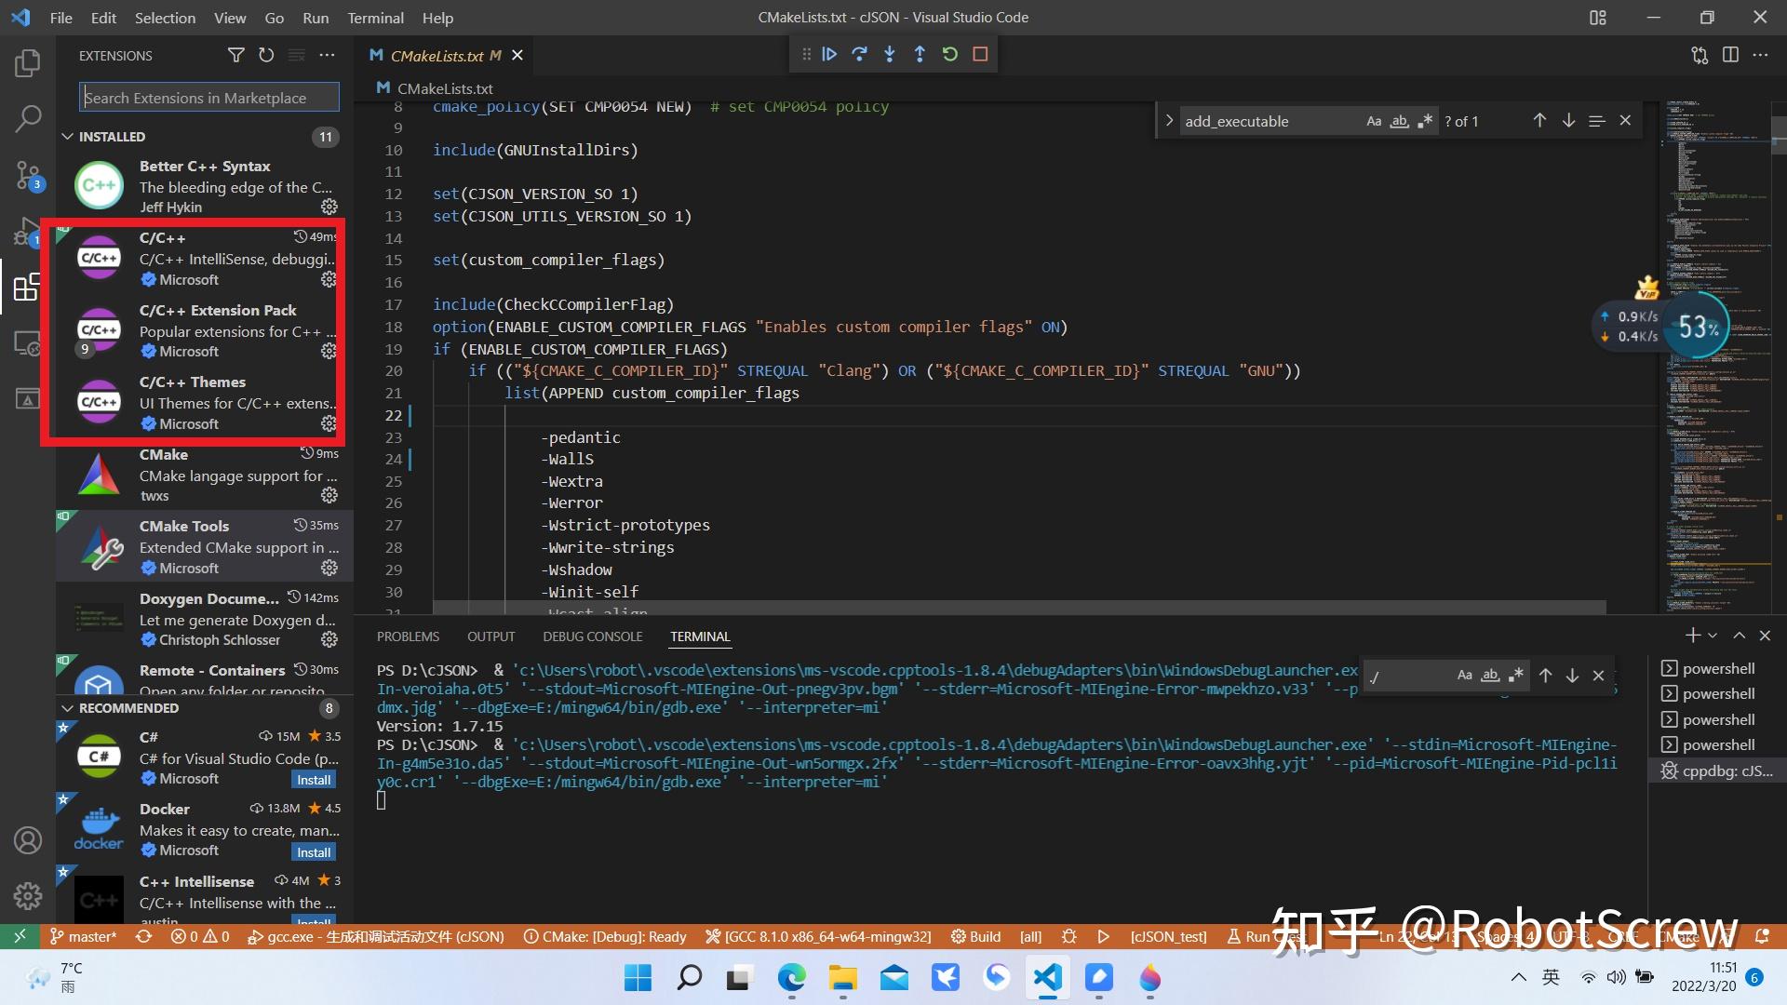1787x1005 pixels.
Task: Open the Run menu
Action: pos(315,18)
